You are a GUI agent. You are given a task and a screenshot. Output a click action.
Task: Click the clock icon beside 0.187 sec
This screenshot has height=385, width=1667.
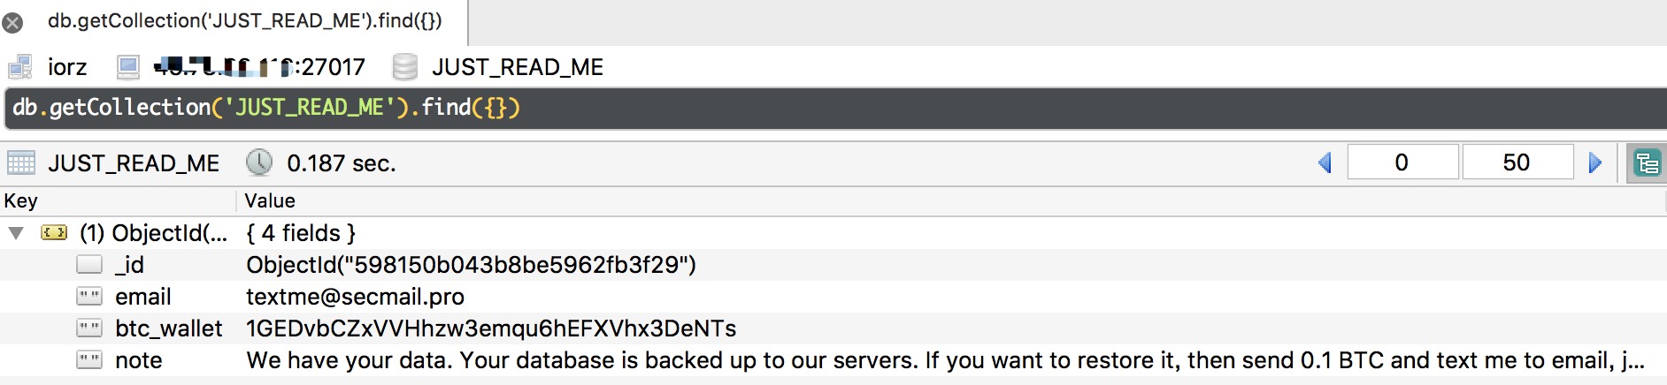tap(259, 162)
